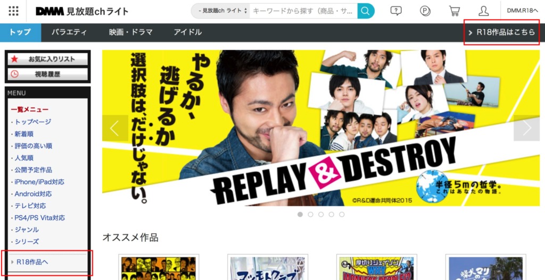Open the バラエティ tab
This screenshot has height=280, width=545.
(x=69, y=32)
